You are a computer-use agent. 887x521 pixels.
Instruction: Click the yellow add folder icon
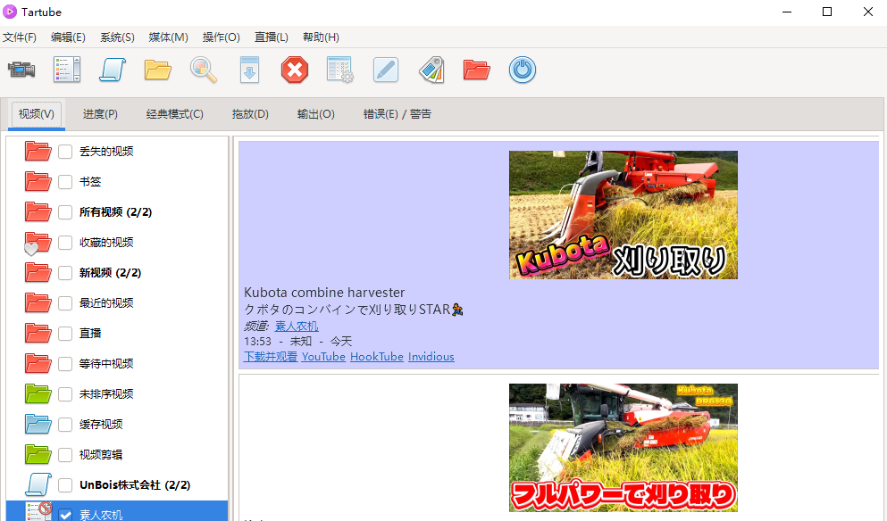[x=158, y=70]
